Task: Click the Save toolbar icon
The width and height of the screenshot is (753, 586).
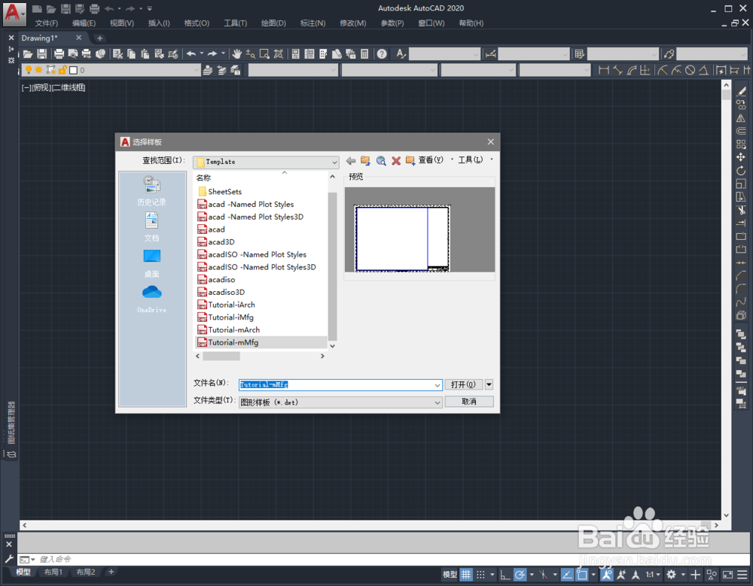Action: pos(42,54)
